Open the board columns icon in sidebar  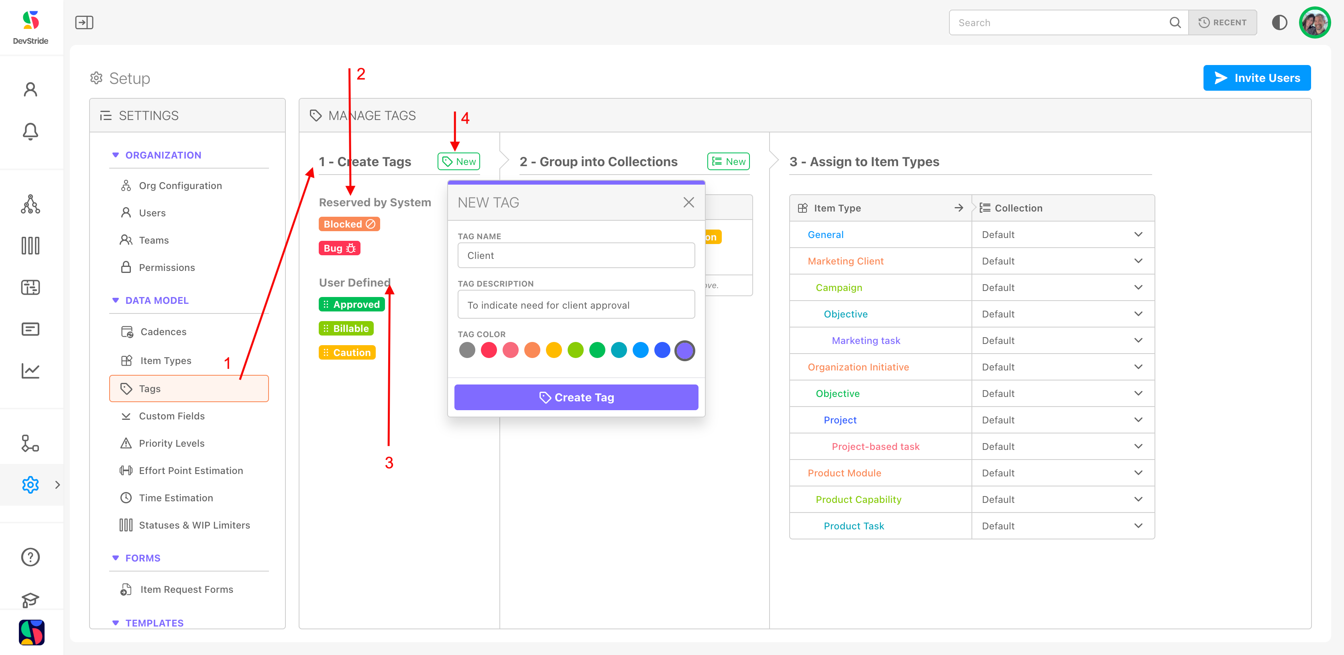point(30,246)
